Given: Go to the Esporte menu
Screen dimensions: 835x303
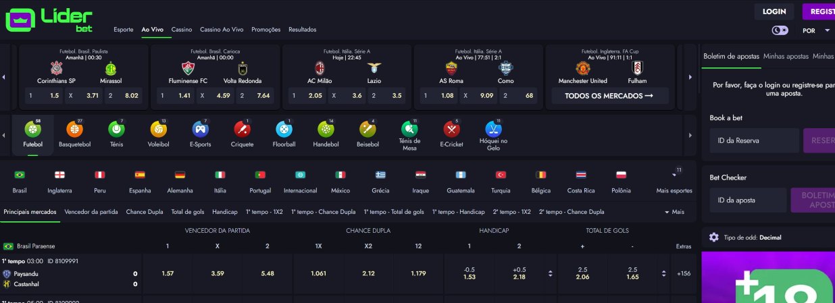Looking at the screenshot, I should click(124, 30).
